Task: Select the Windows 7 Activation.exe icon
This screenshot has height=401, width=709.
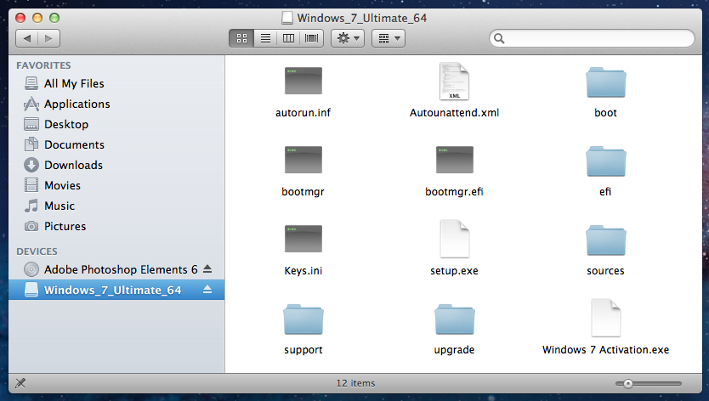Action: point(606,318)
